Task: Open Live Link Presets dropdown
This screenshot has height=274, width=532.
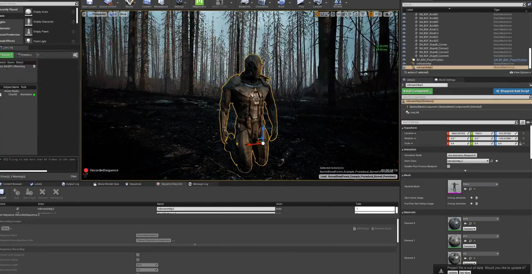Action: tap(24, 55)
